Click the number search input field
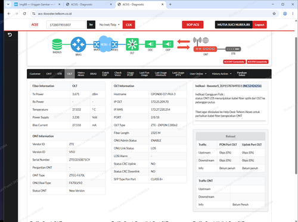 click(x=66, y=24)
